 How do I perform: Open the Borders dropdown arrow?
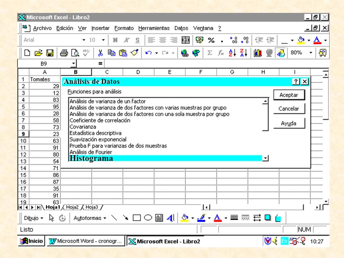292,40
